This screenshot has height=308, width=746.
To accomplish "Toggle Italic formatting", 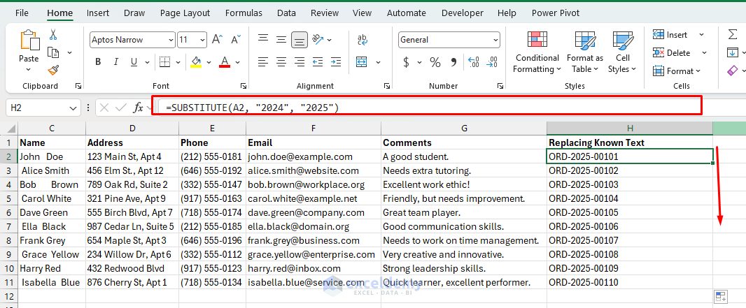I will (x=115, y=61).
